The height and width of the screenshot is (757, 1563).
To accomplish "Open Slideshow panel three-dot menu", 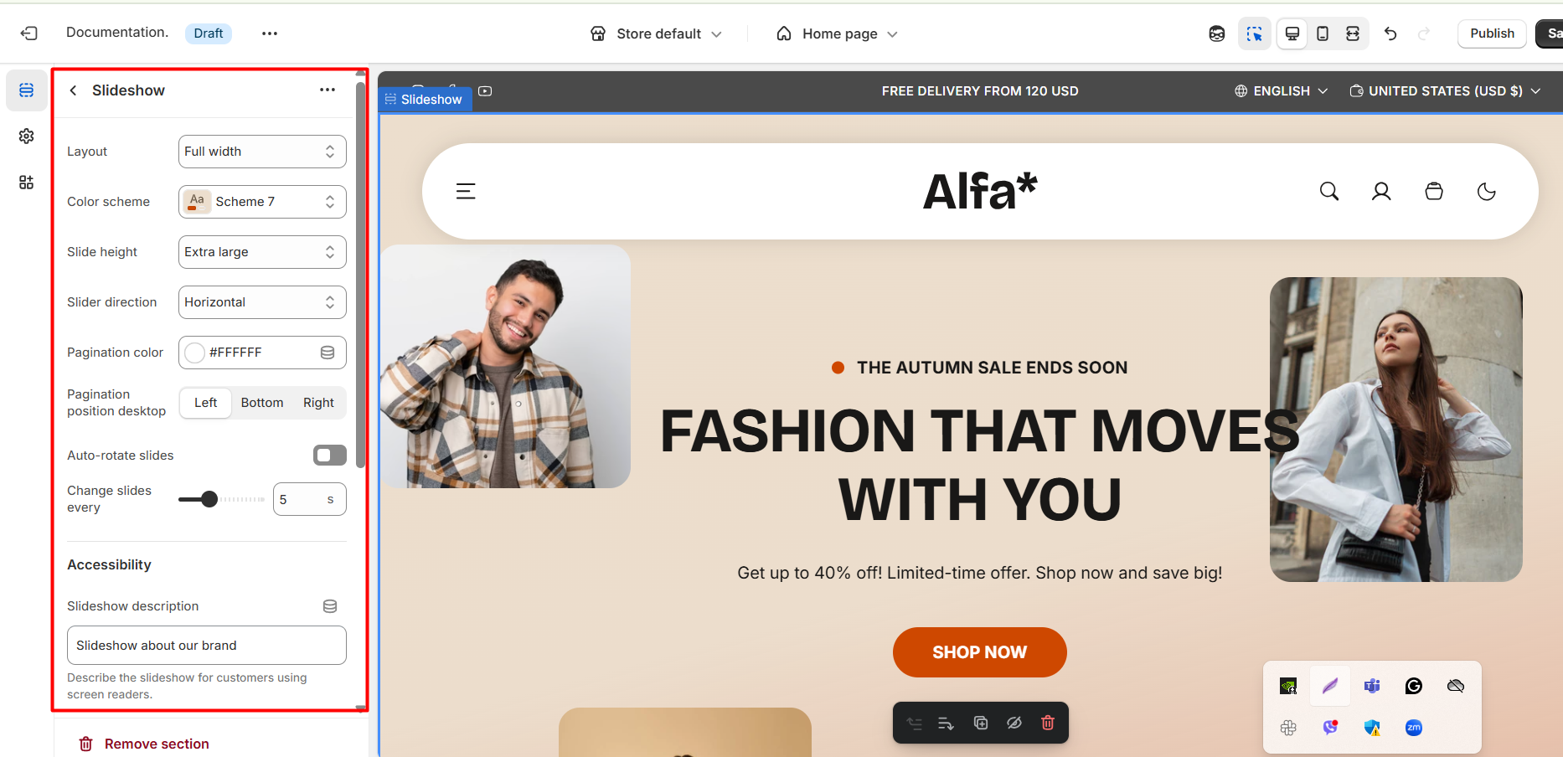I will [x=328, y=90].
